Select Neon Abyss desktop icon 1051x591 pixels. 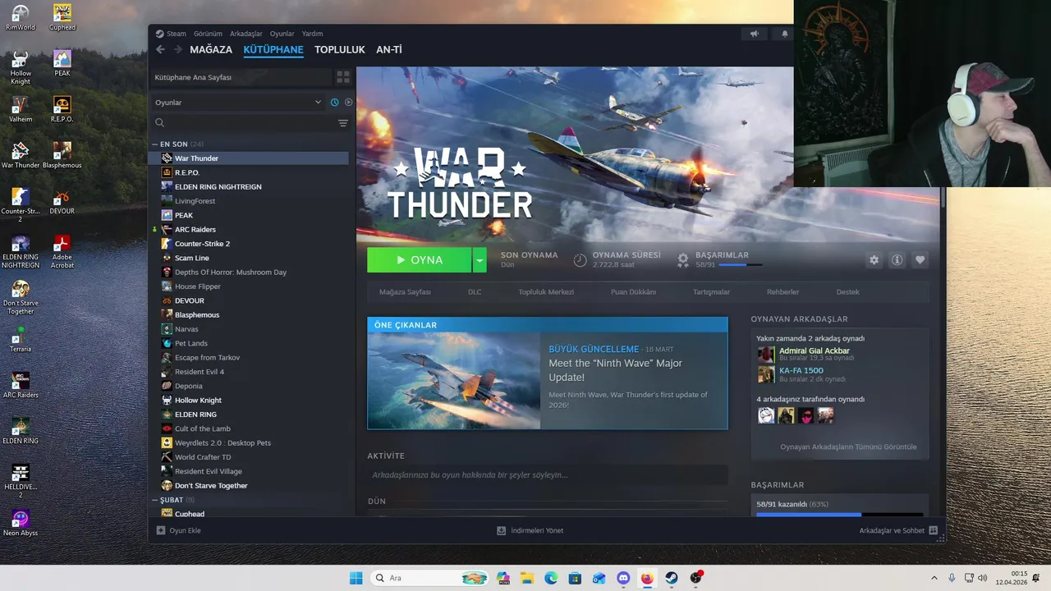click(21, 523)
